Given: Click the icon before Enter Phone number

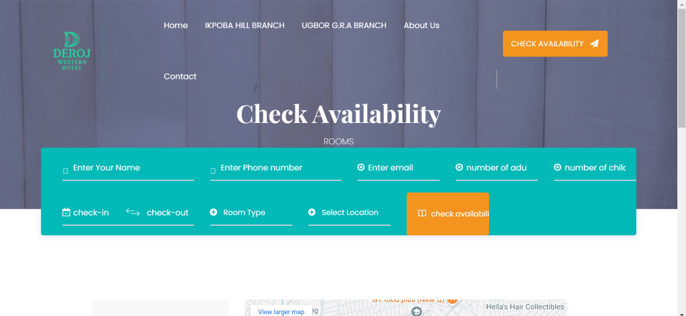Looking at the screenshot, I should point(213,171).
